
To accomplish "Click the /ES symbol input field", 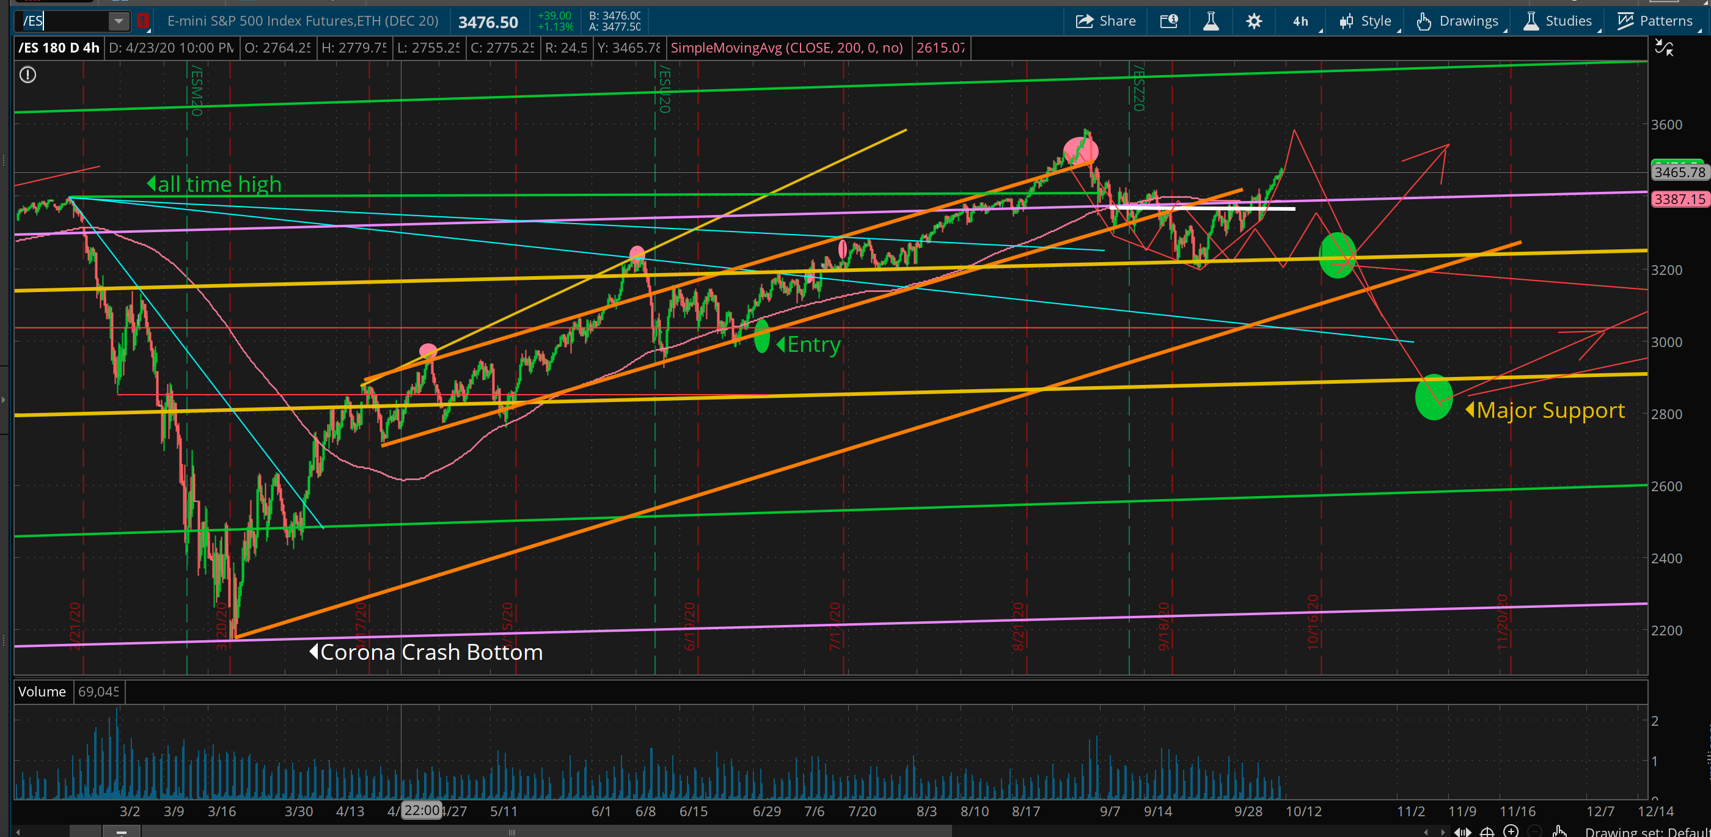I will point(63,21).
